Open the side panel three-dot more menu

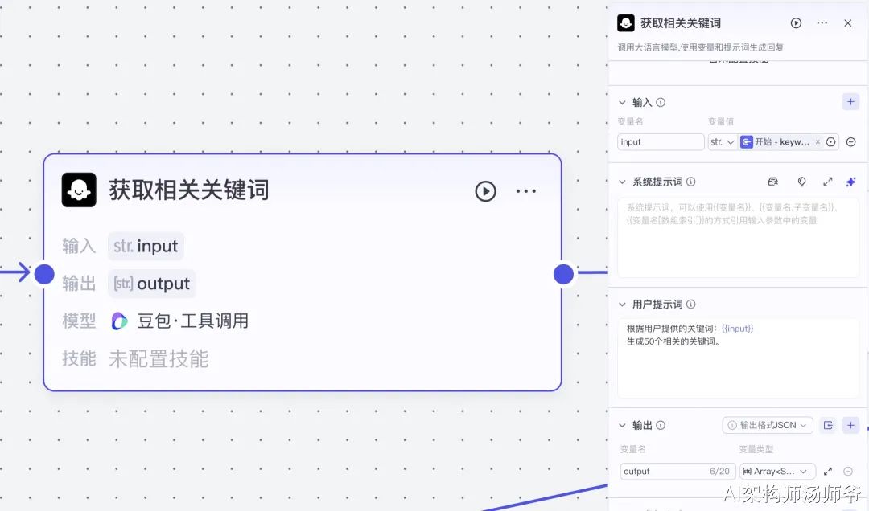pos(822,23)
